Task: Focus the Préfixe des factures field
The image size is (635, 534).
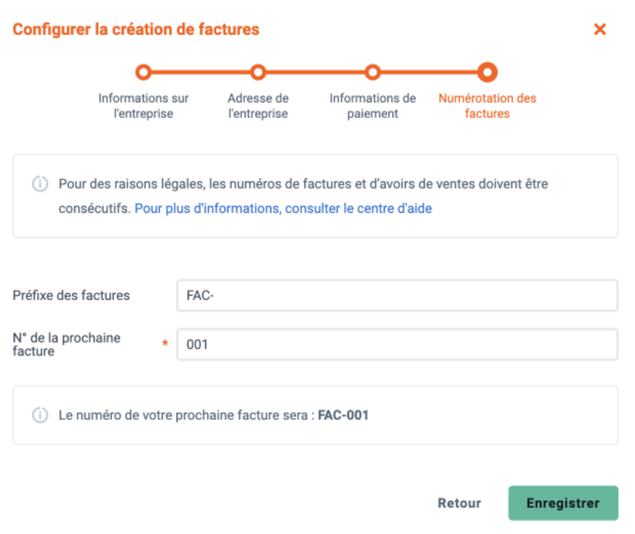Action: click(397, 295)
